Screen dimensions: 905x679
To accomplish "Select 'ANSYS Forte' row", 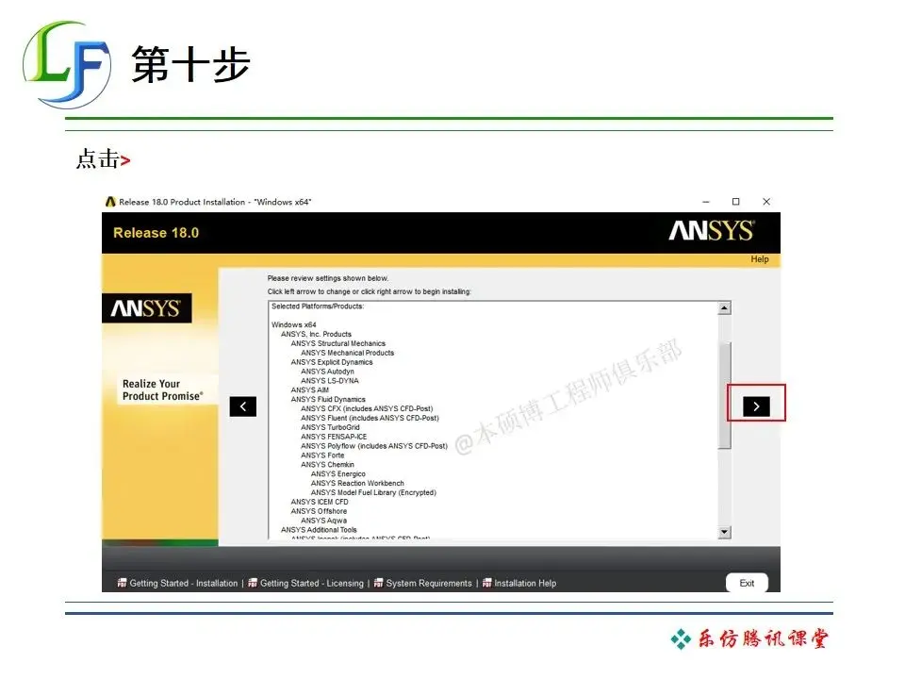I will pyautogui.click(x=322, y=455).
